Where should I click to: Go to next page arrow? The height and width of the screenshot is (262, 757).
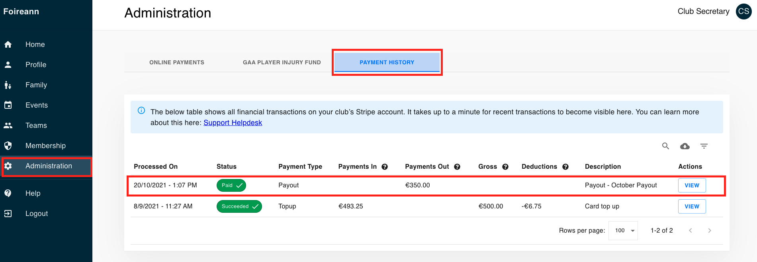coord(710,231)
